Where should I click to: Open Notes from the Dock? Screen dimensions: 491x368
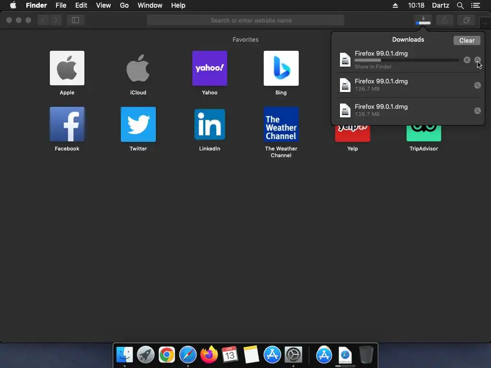point(251,355)
